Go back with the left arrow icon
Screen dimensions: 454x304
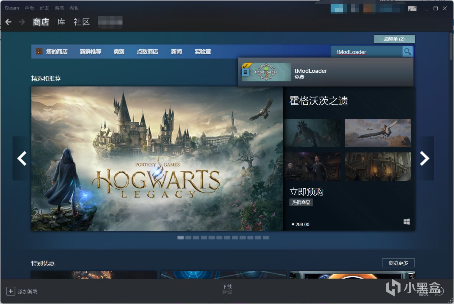pyautogui.click(x=8, y=22)
